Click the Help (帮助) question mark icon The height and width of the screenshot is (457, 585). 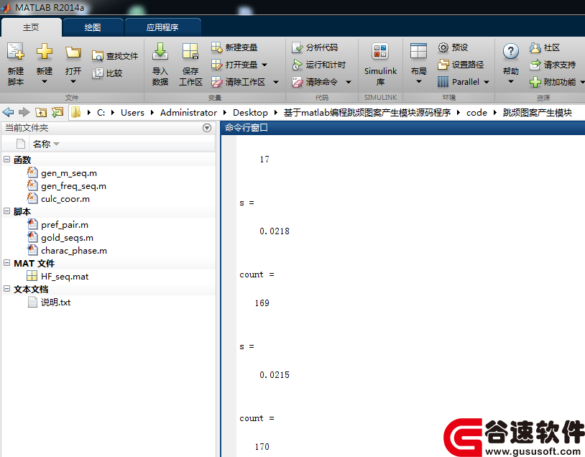click(x=511, y=52)
